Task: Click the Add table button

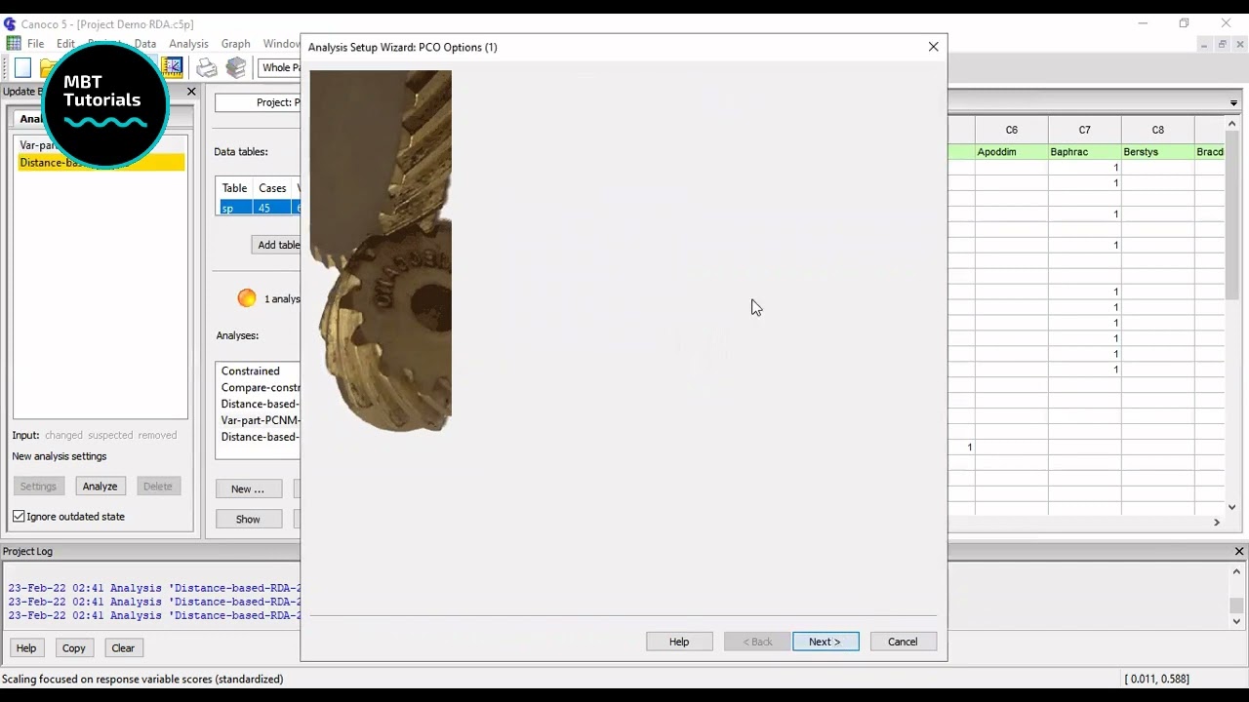Action: tap(276, 245)
